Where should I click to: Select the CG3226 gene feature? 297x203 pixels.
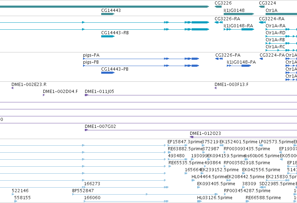[x=218, y=7]
